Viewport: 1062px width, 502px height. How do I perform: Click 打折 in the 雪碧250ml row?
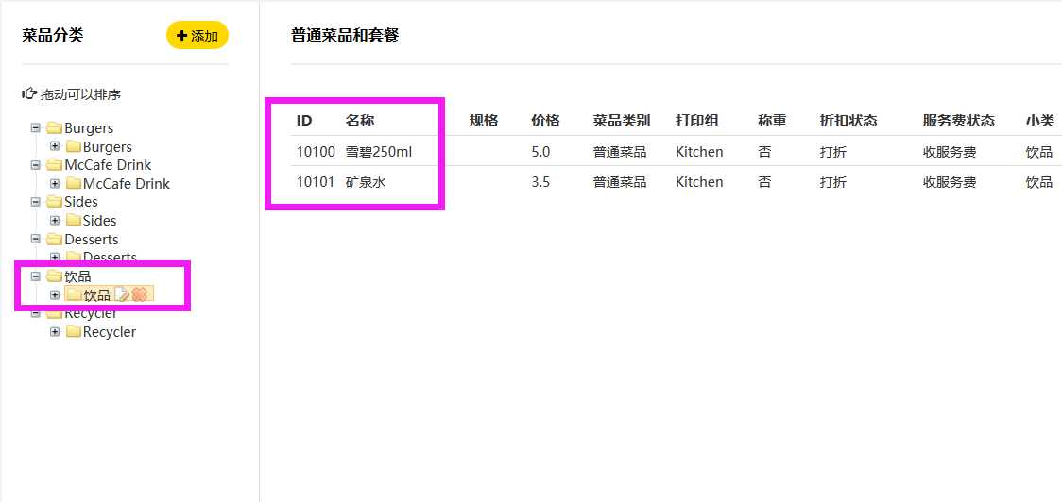tap(833, 152)
